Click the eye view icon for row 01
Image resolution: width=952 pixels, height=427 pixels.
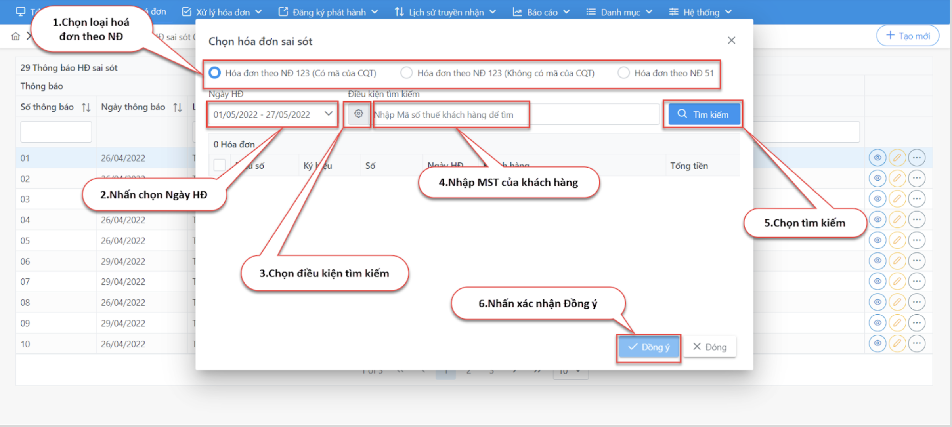(x=877, y=158)
